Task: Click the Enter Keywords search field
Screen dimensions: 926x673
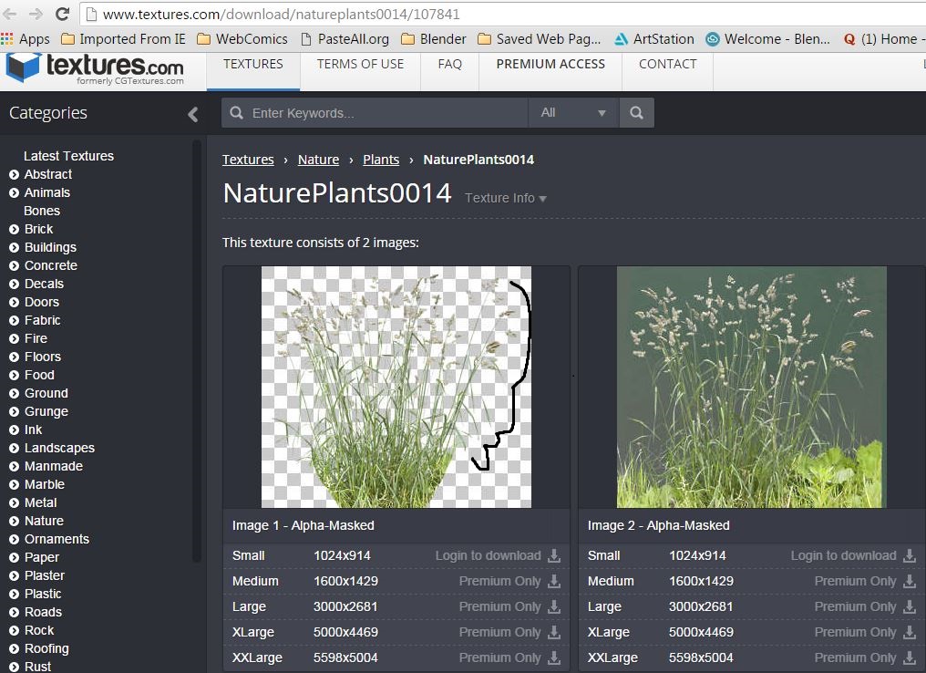Action: click(375, 113)
